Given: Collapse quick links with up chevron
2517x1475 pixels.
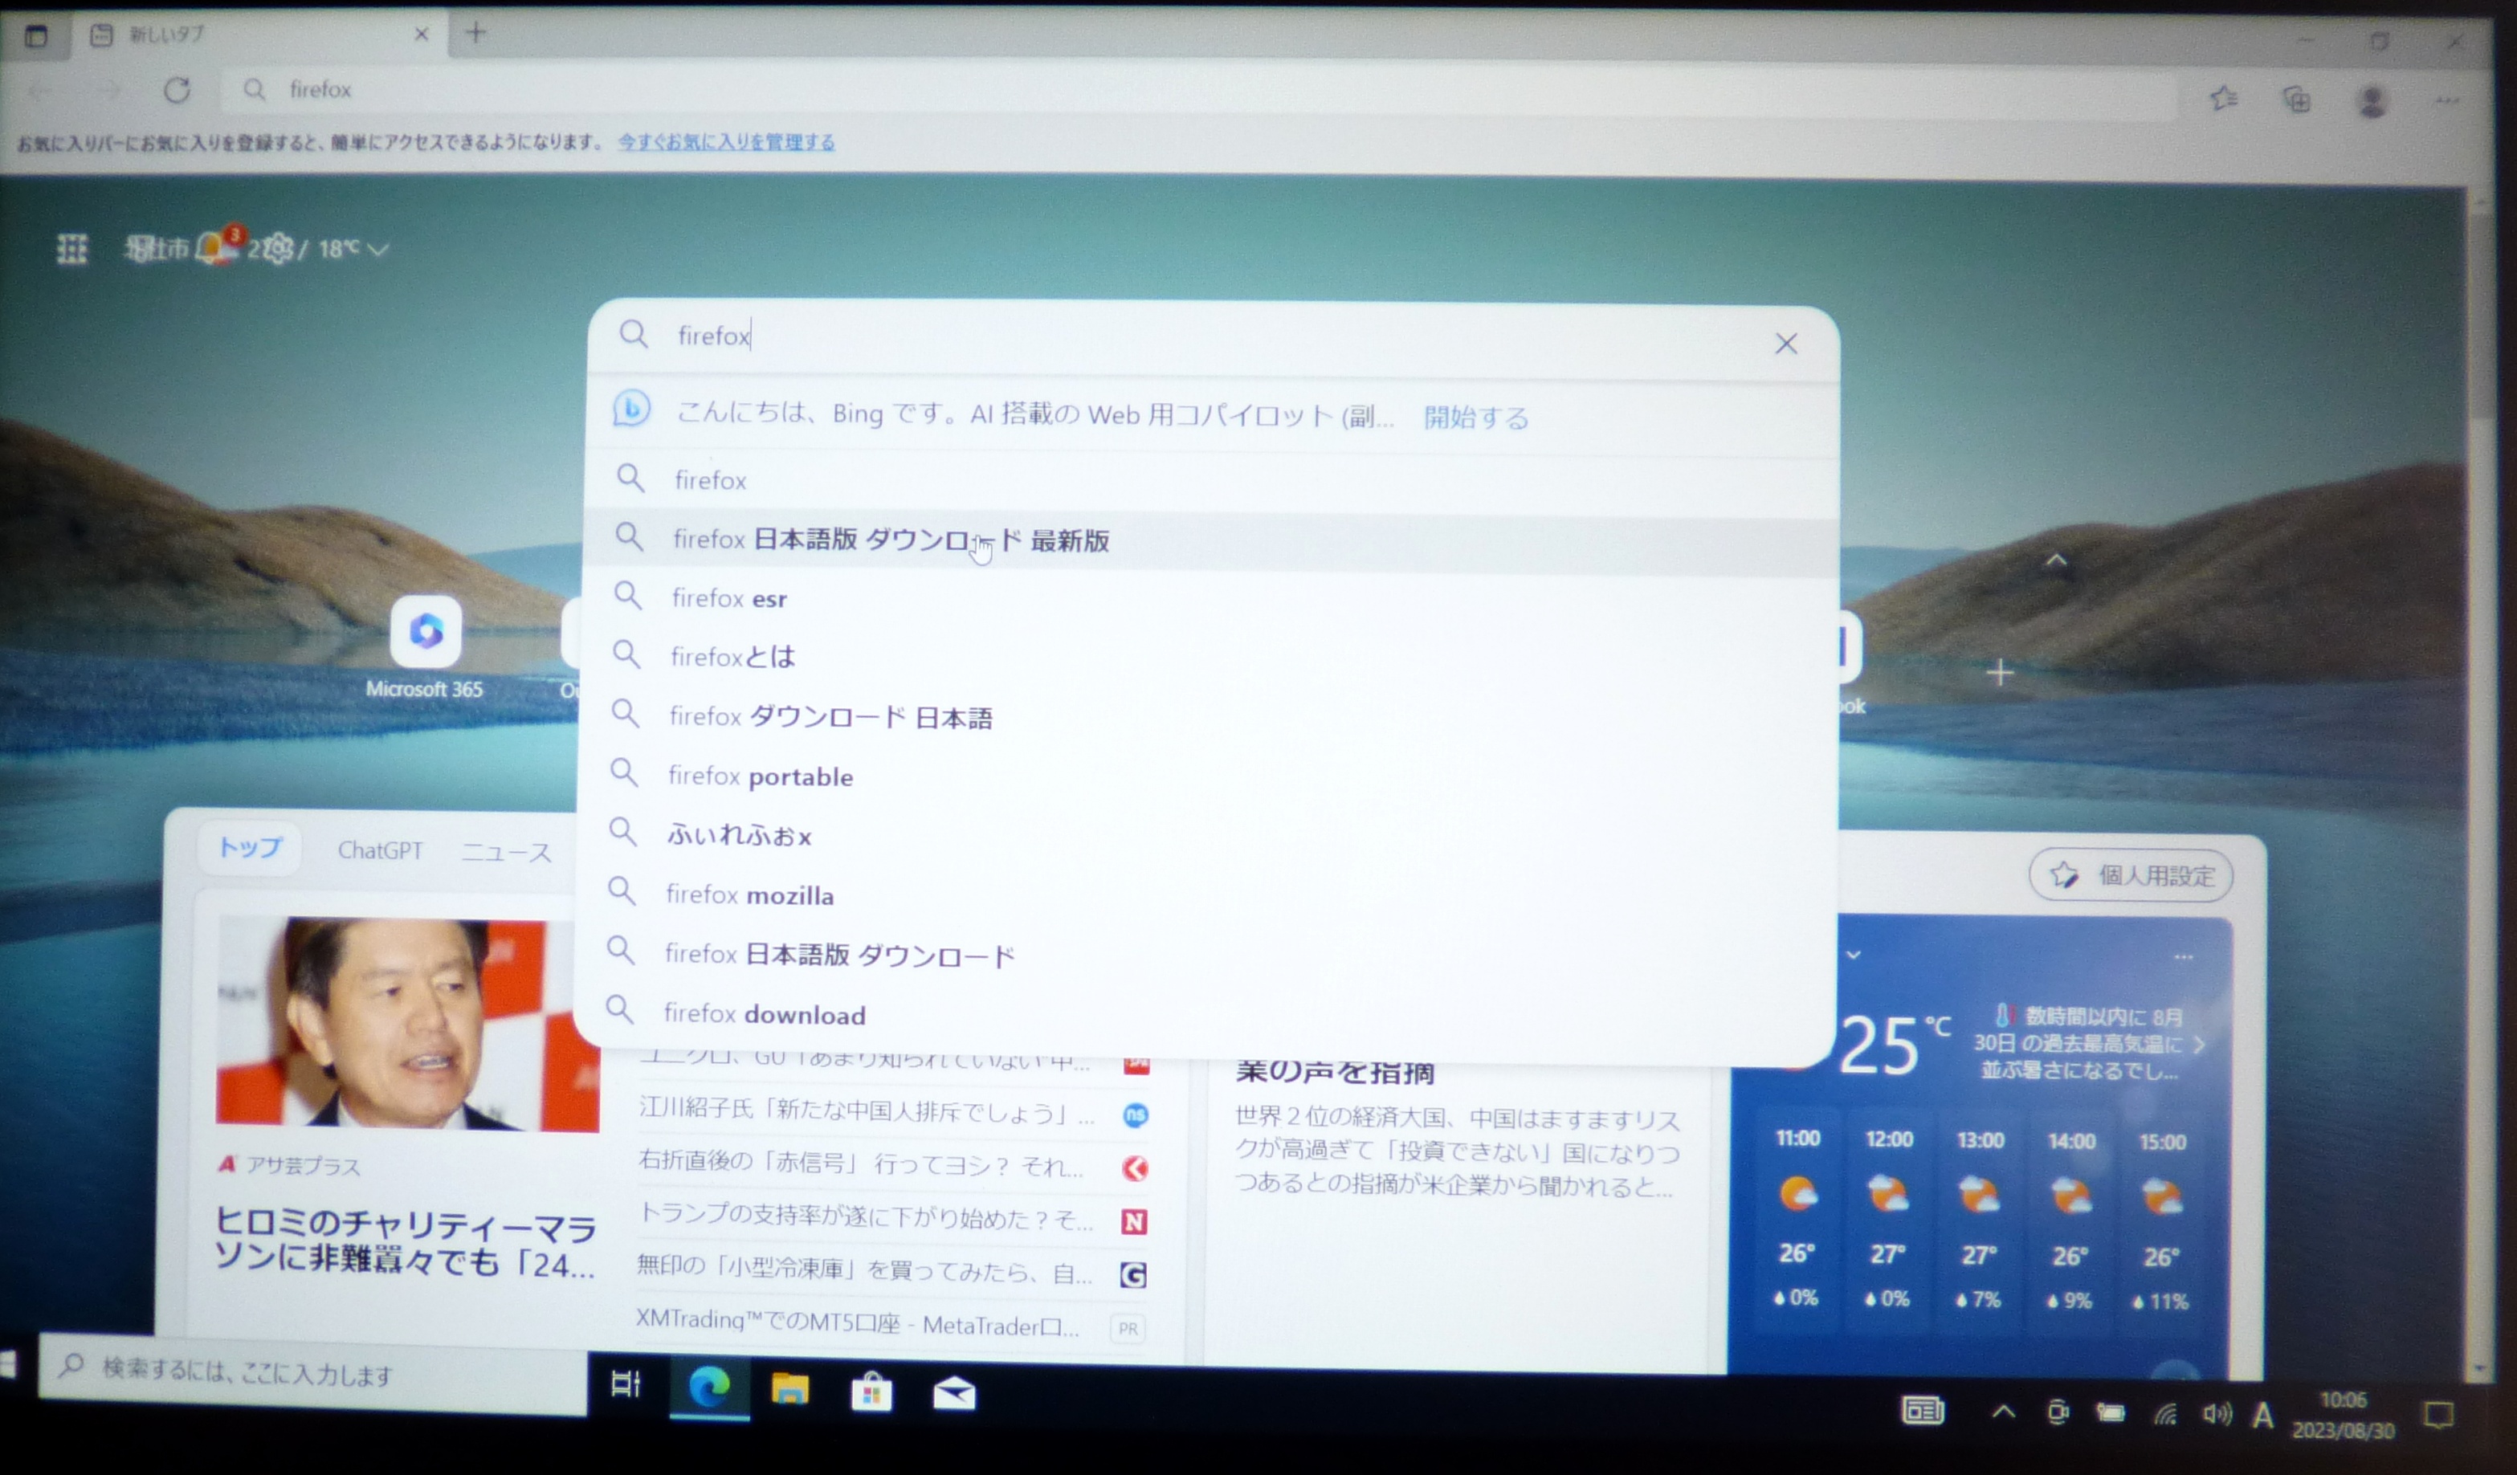Looking at the screenshot, I should [x=2055, y=560].
